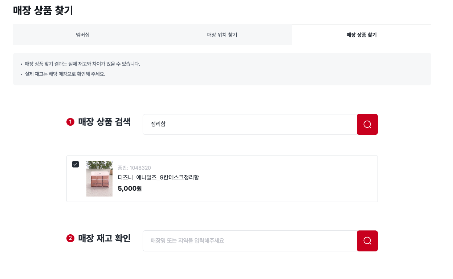
Task: Click the product search magnifier icon
Action: point(367,124)
